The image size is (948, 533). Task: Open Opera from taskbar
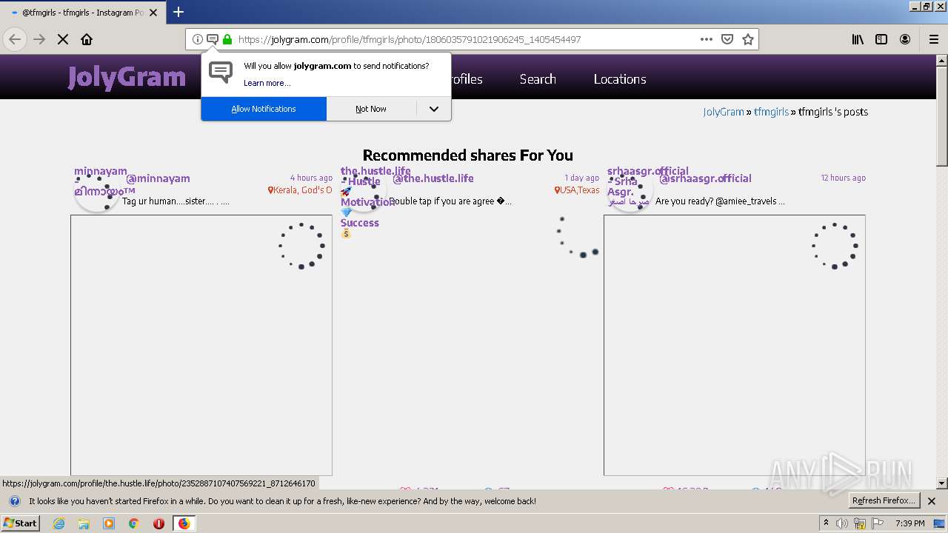point(158,523)
